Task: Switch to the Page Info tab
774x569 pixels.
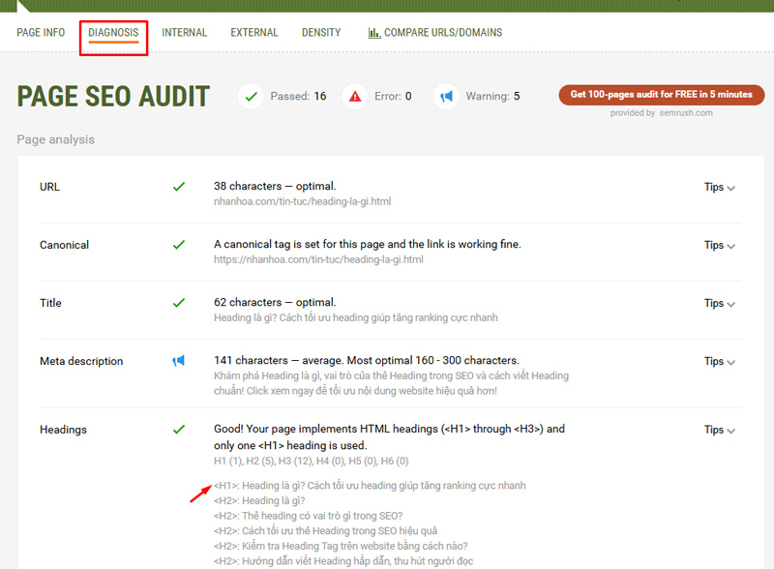Action: pyautogui.click(x=41, y=33)
